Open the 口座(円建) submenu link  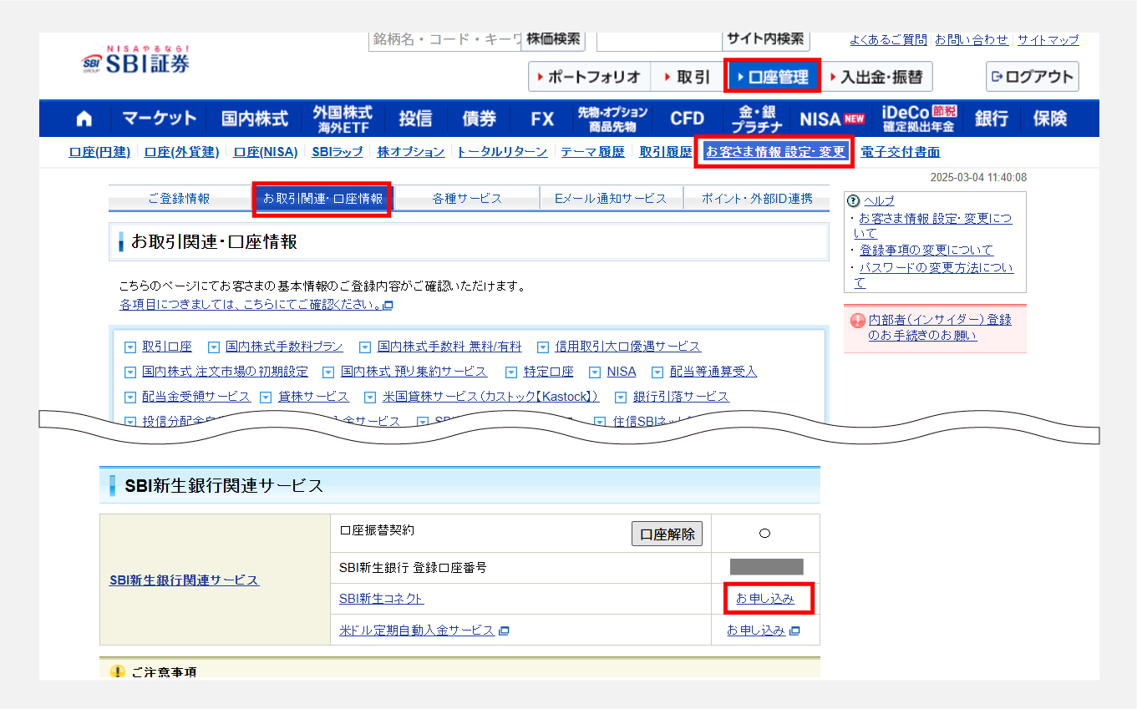[x=100, y=152]
